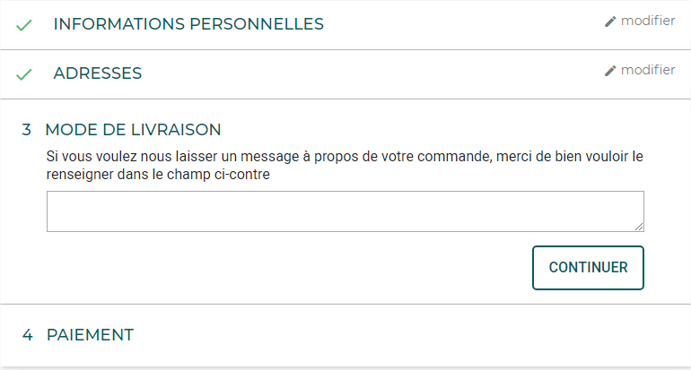Expand the Adresses section heading
Screen dimensions: 691x370
click(98, 73)
